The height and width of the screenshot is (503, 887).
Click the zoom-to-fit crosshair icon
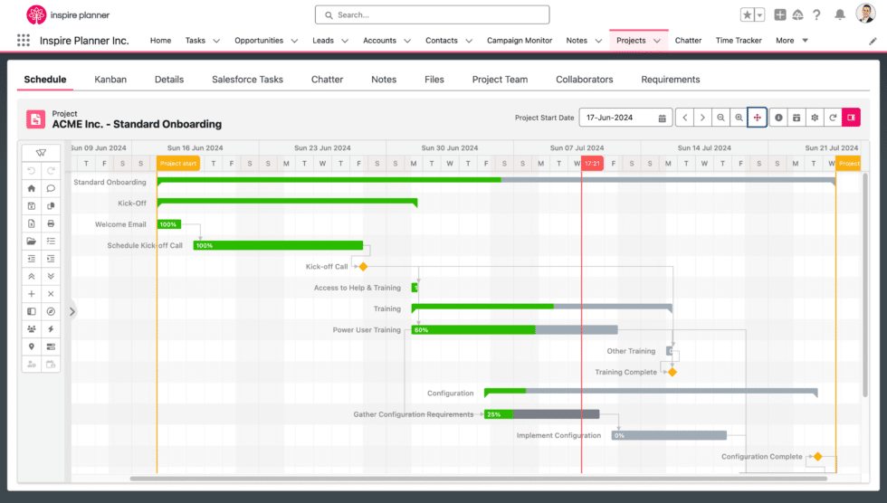(758, 118)
